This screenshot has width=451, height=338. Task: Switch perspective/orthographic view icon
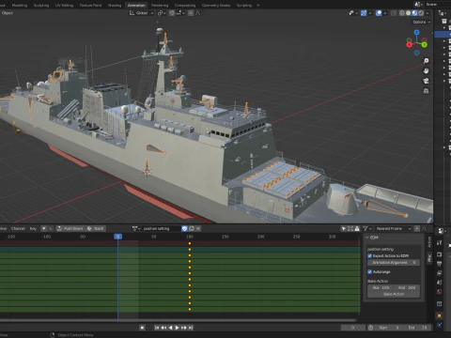pos(426,91)
